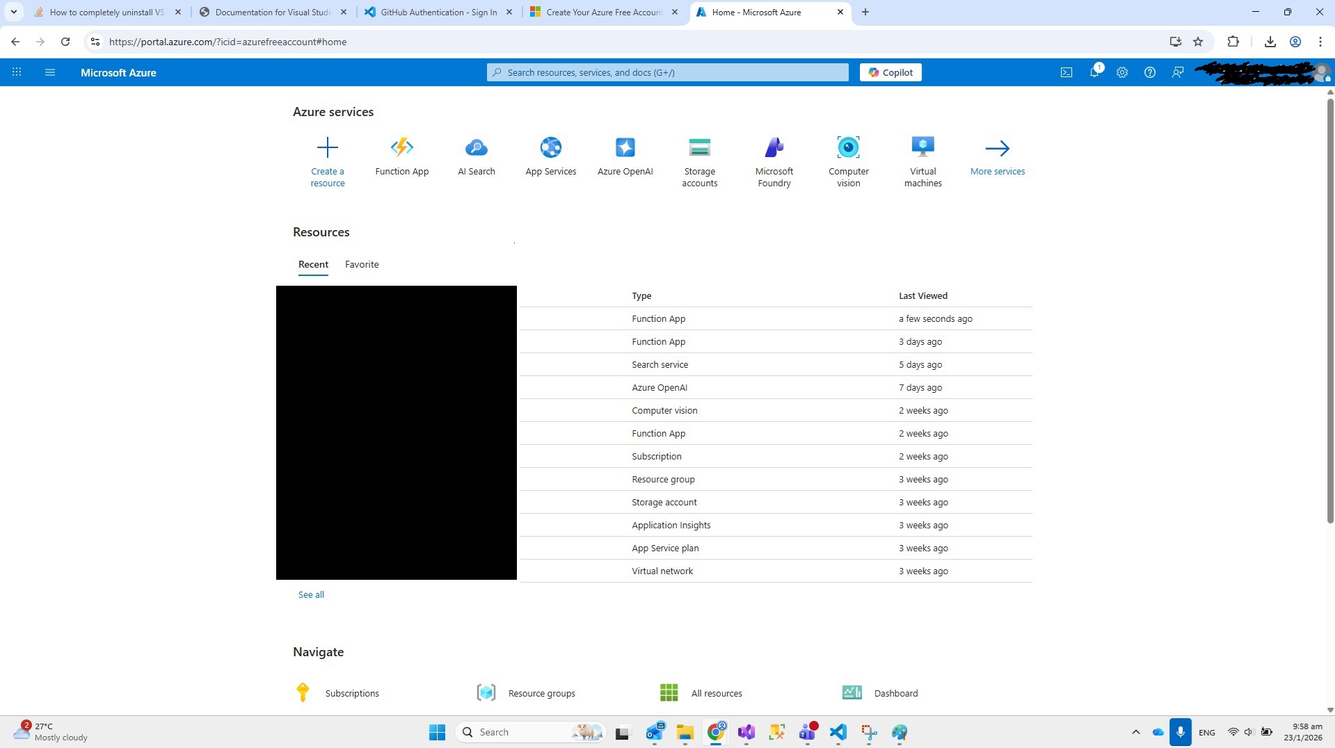Open the portal settings gear
This screenshot has width=1335, height=748.
point(1121,72)
